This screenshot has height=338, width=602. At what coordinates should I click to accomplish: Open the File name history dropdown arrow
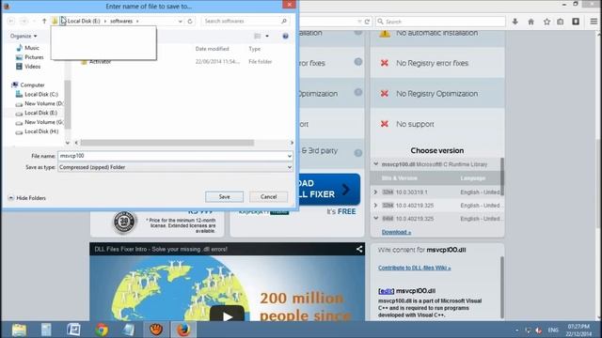(x=290, y=156)
